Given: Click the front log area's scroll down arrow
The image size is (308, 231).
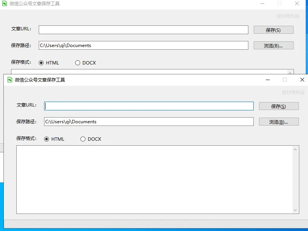Looking at the screenshot, I should point(296,210).
